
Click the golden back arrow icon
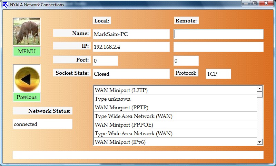coord(27,79)
